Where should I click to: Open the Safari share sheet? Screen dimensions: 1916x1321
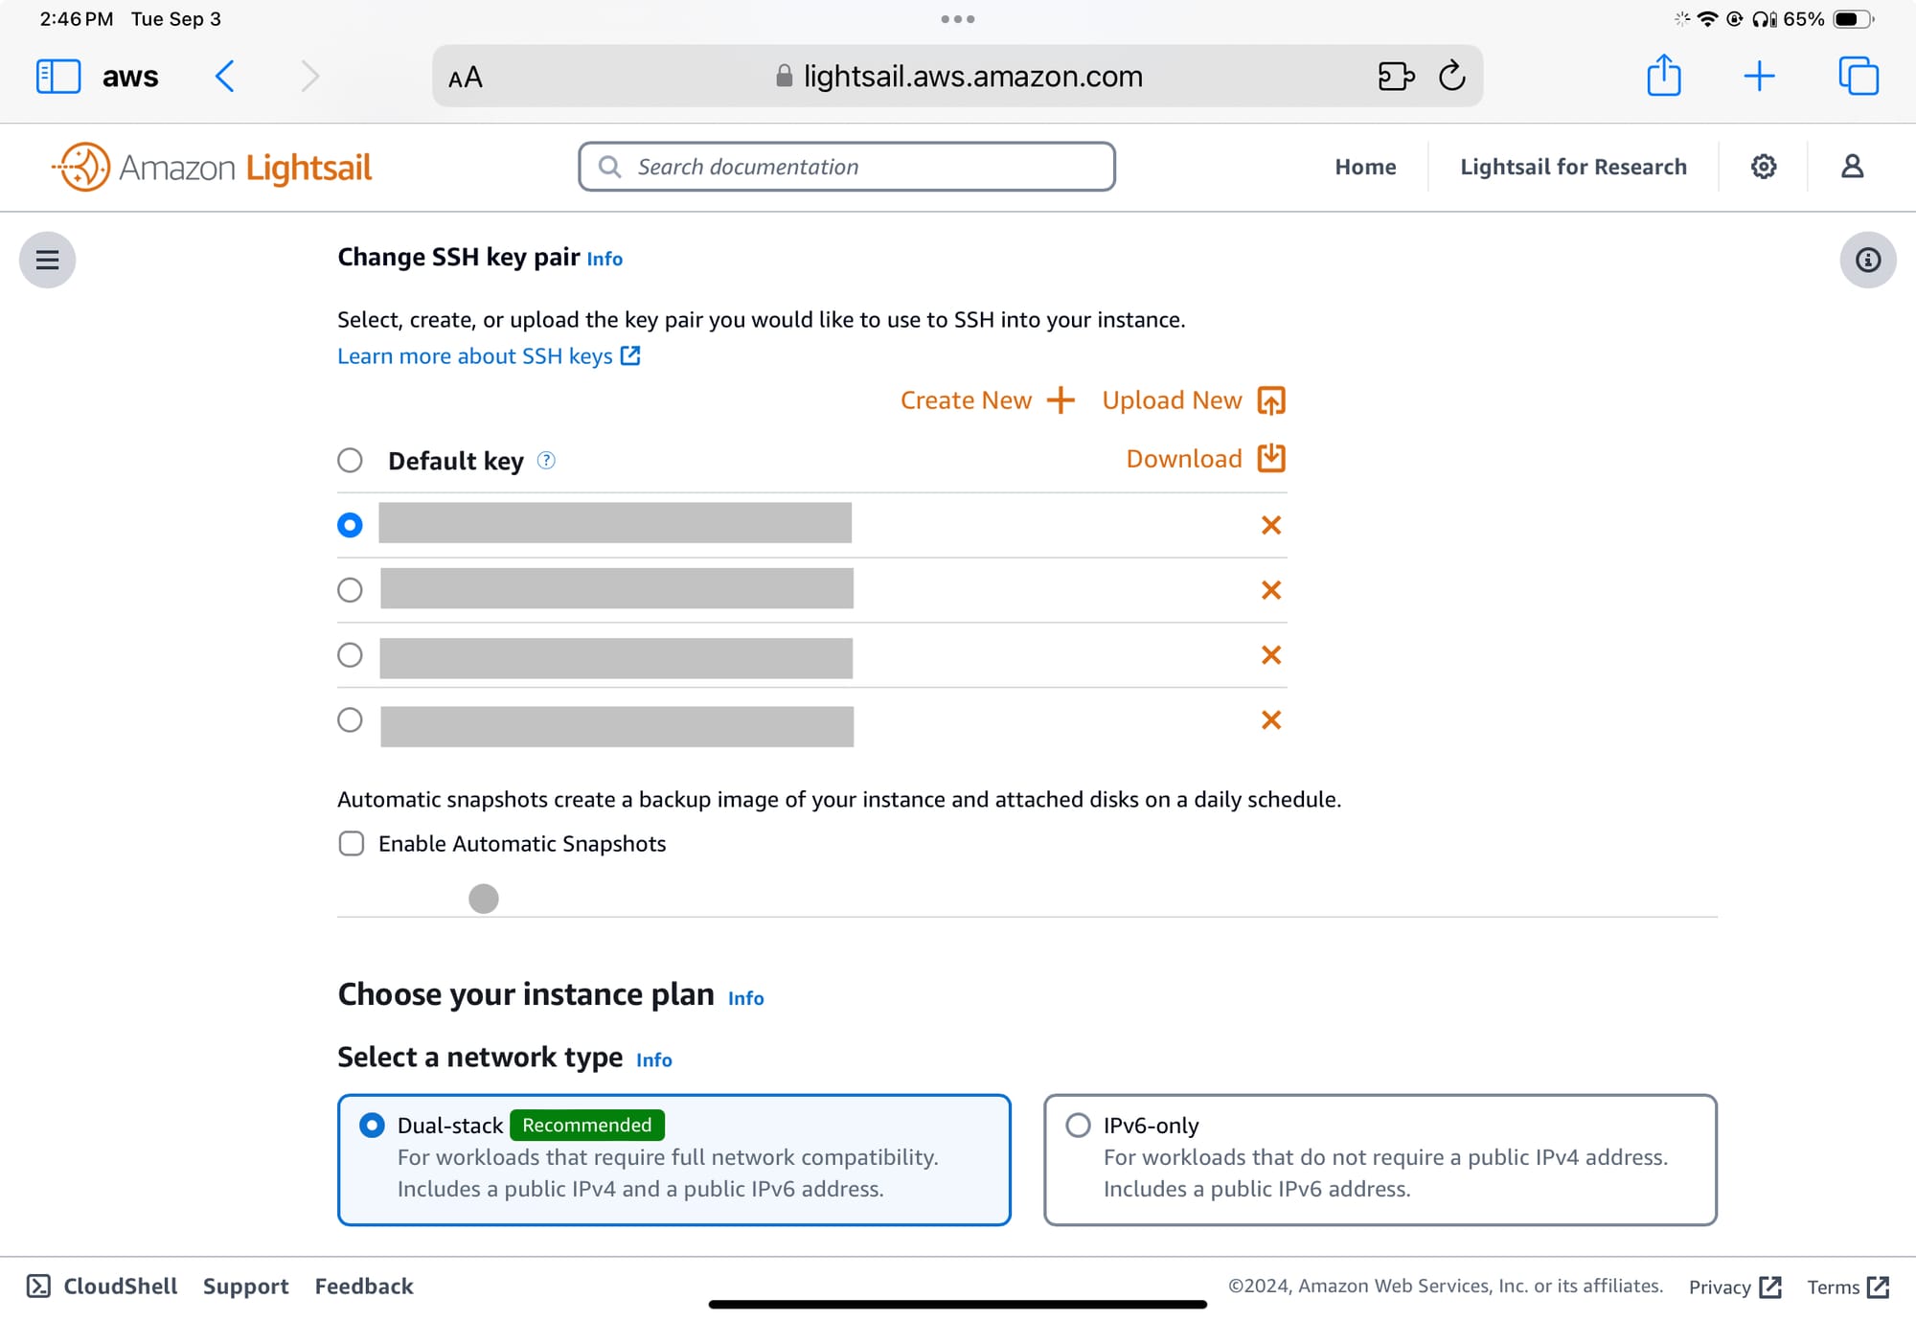click(1664, 75)
